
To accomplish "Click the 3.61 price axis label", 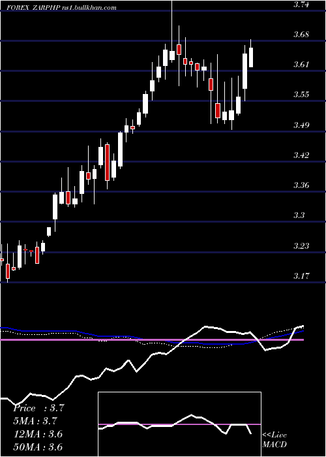I will point(301,64).
